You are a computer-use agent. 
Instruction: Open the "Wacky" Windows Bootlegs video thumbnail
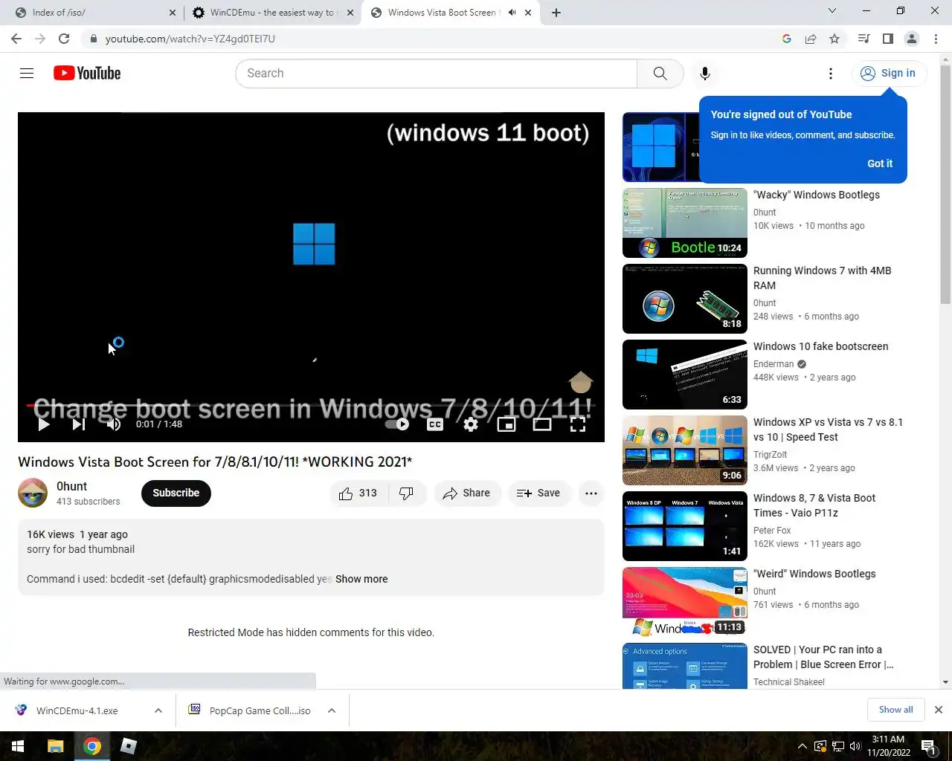[685, 223]
